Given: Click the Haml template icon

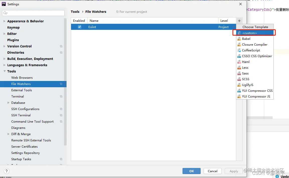Looking at the screenshot, I should pyautogui.click(x=239, y=62).
